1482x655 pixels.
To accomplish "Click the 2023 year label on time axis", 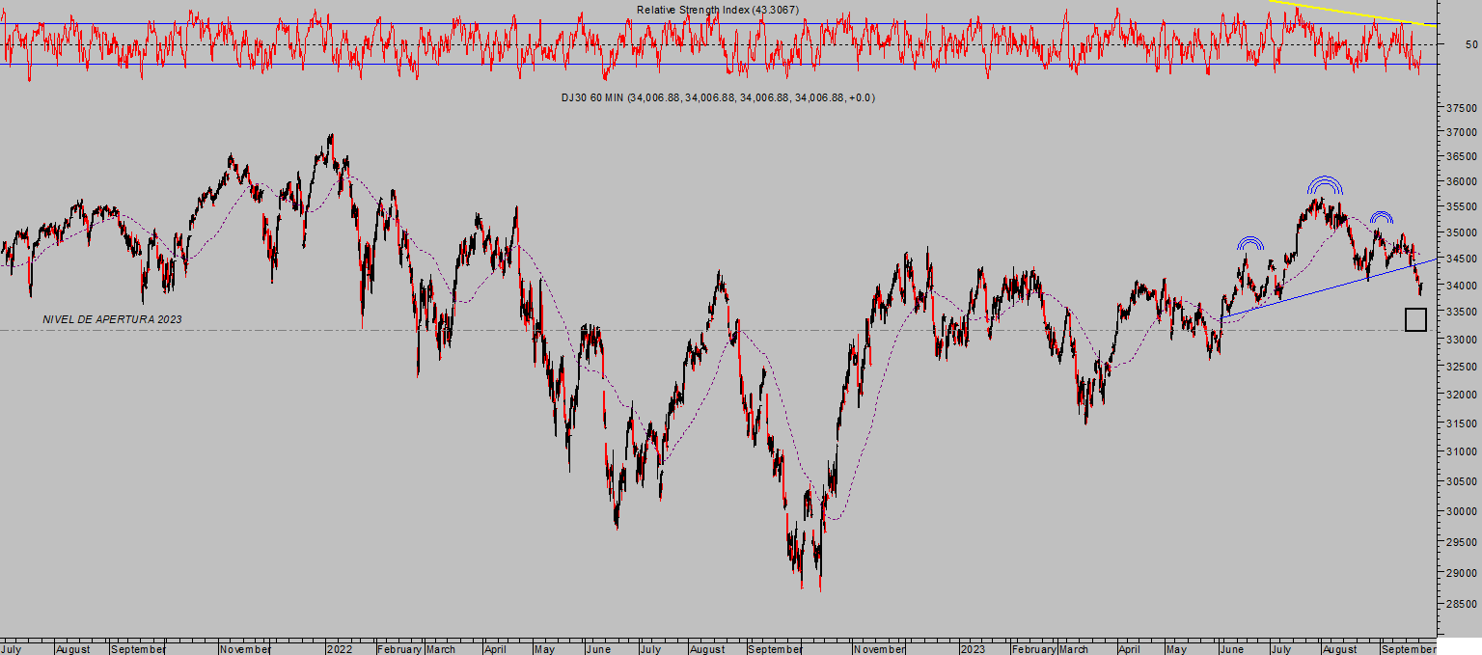I will click(973, 649).
